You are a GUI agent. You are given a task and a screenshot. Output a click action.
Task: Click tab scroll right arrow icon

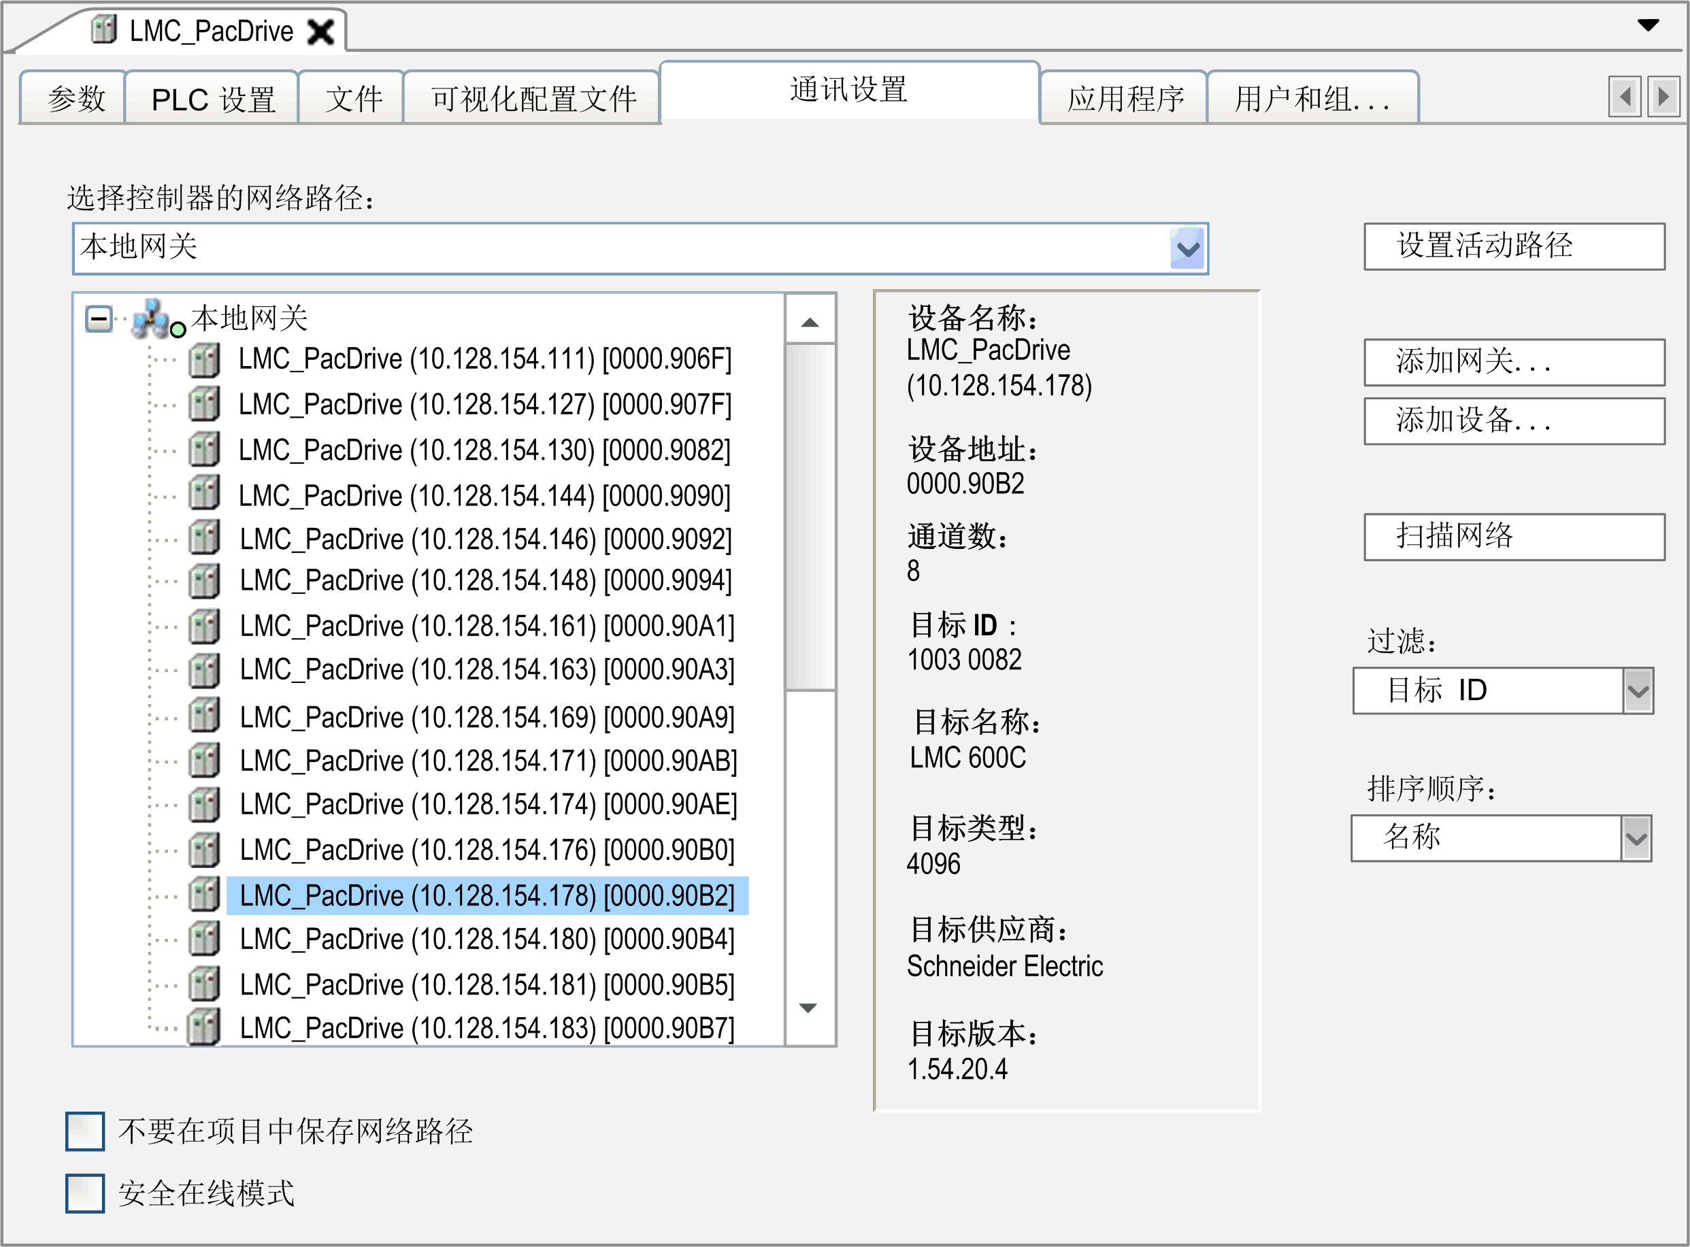(1663, 97)
